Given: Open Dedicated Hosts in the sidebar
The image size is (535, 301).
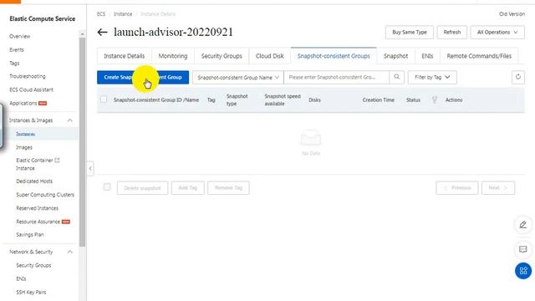Looking at the screenshot, I should [x=34, y=181].
